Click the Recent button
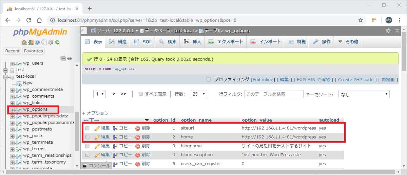The height and width of the screenshot is (175, 407). click(13, 51)
